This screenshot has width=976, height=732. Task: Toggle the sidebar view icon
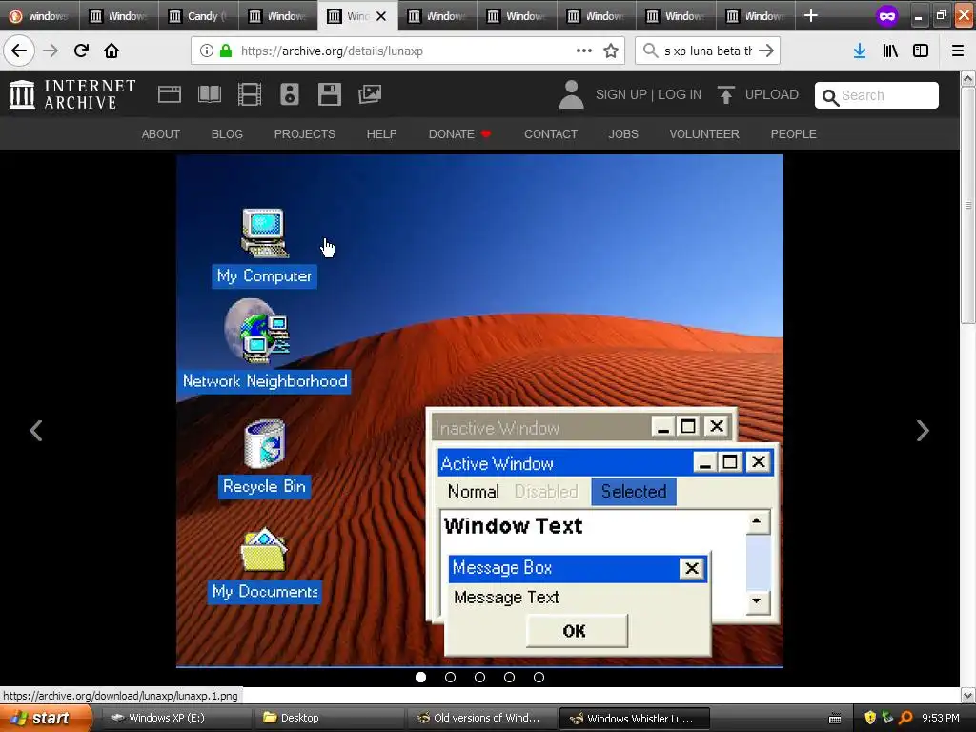tap(921, 51)
